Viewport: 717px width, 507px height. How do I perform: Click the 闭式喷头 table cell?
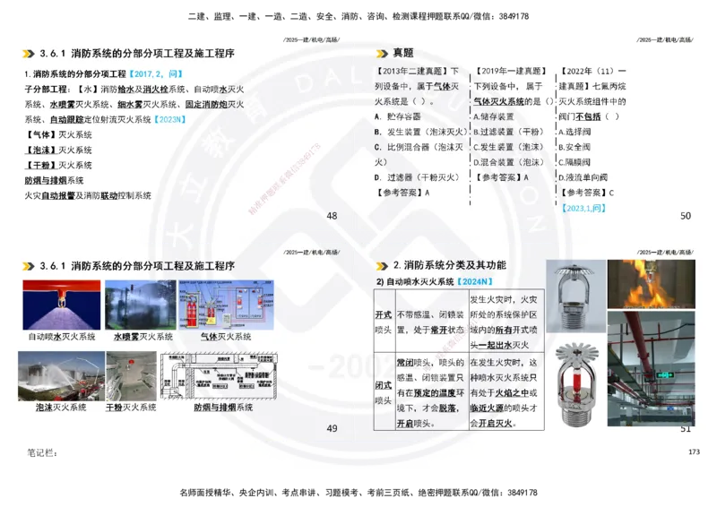[384, 393]
